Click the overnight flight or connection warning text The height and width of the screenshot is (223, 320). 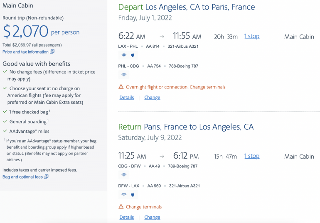[x=175, y=87]
